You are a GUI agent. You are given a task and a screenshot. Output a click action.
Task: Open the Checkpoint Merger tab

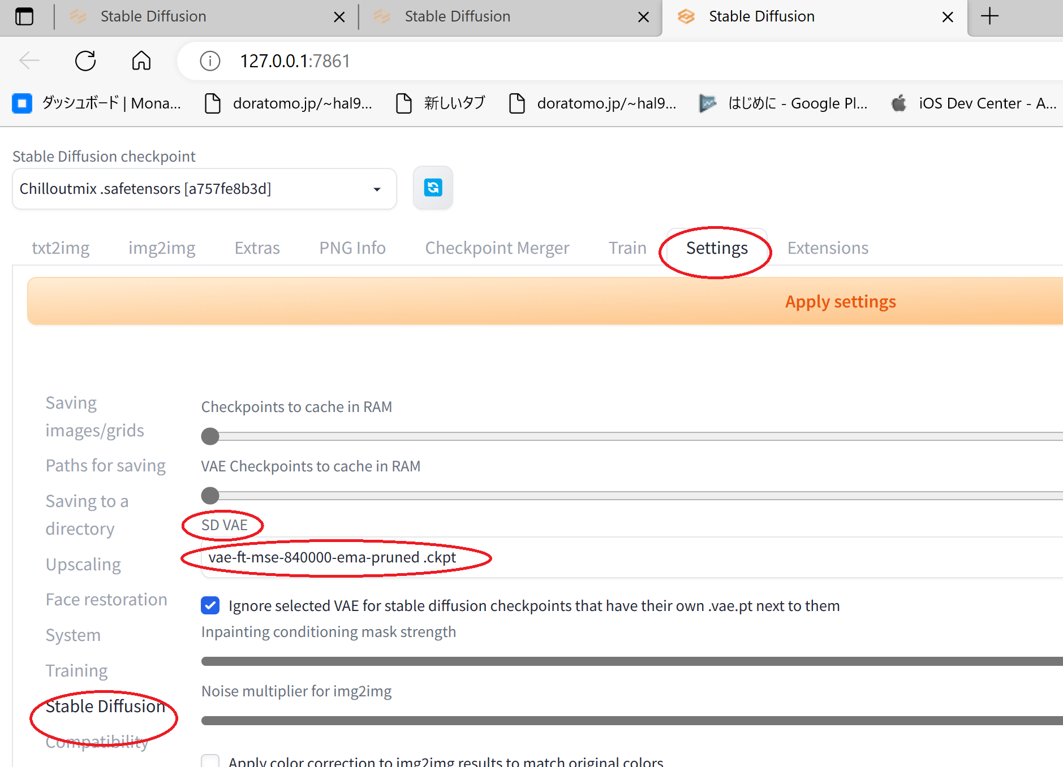[497, 248]
